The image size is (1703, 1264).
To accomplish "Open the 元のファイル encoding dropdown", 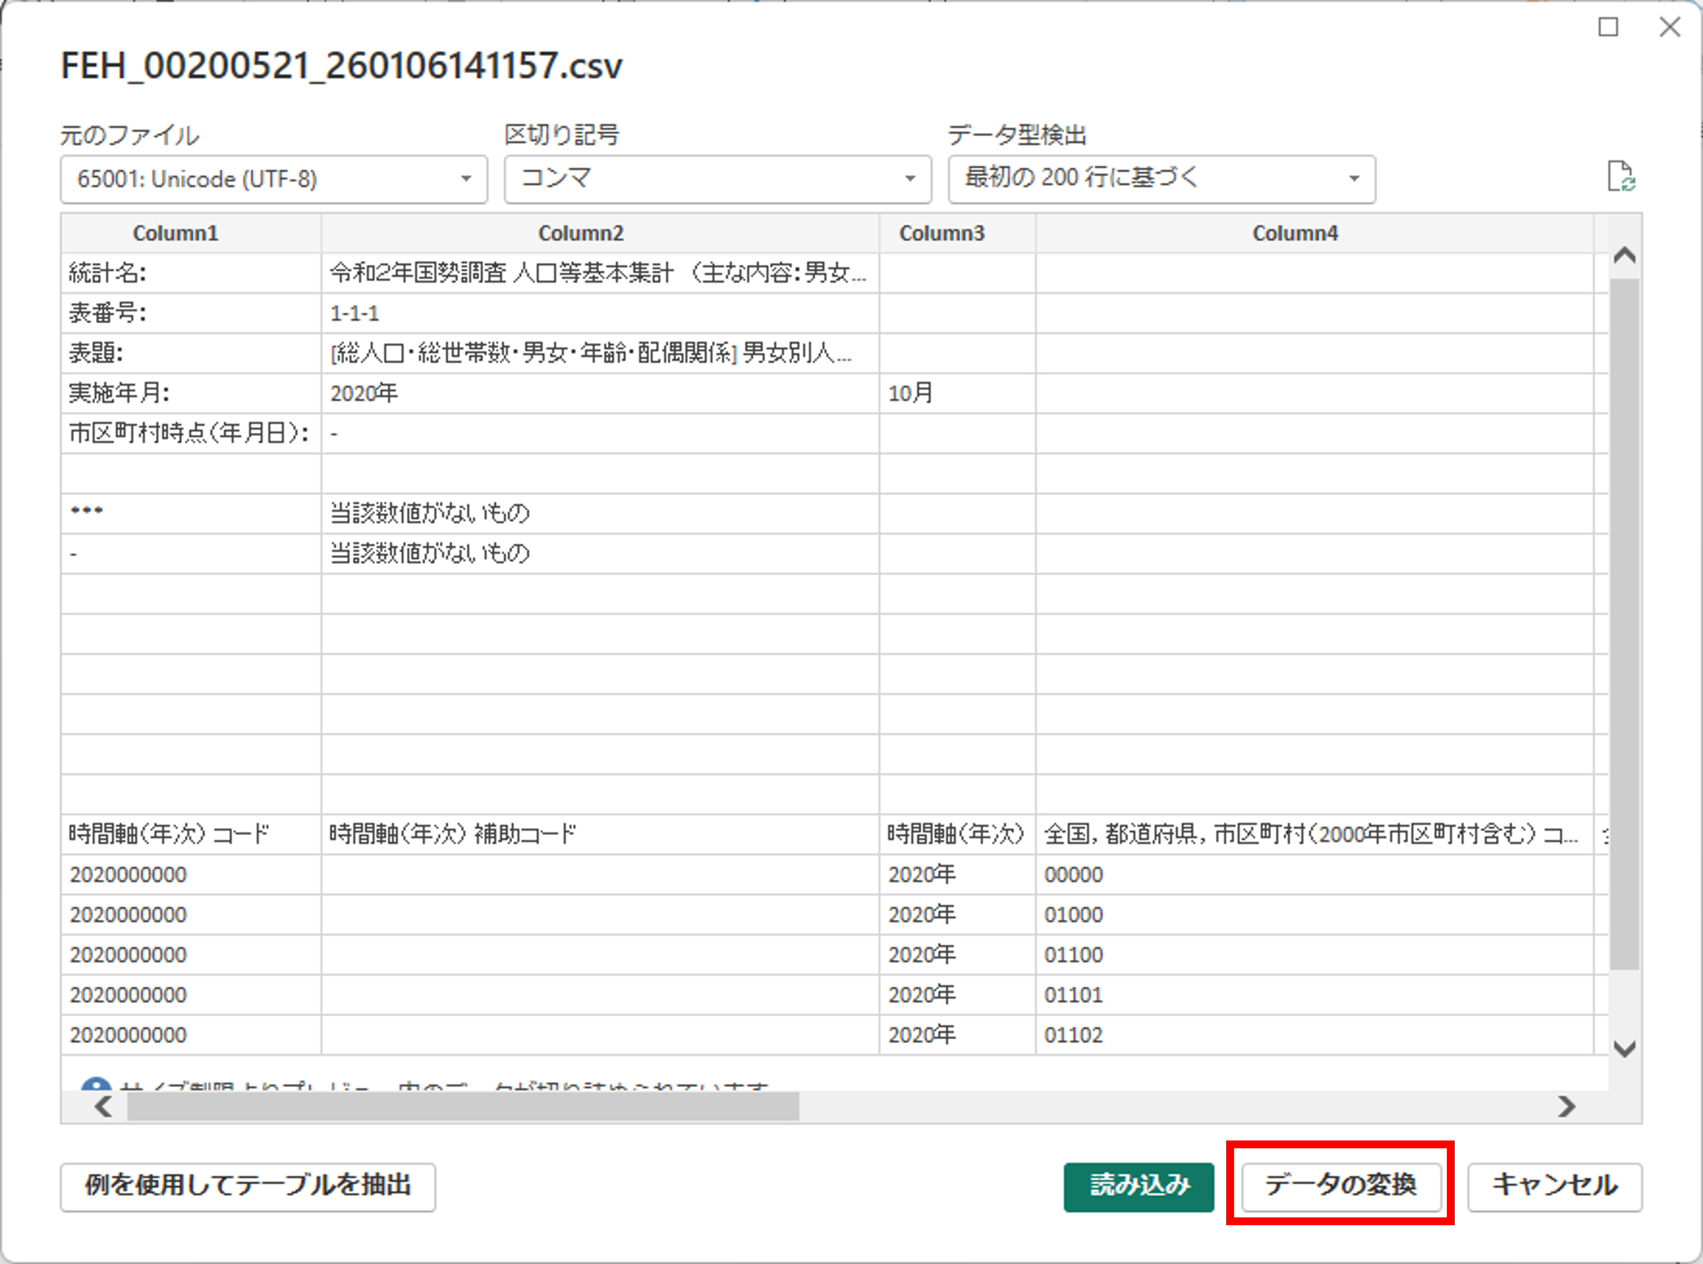I will tap(273, 179).
